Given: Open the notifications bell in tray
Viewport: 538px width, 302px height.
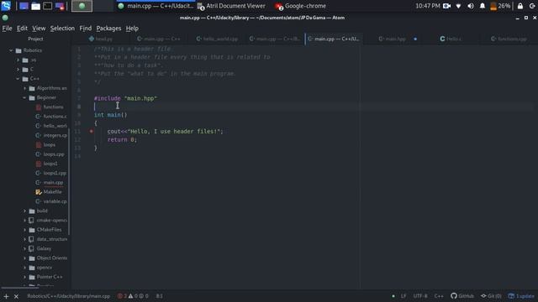Looking at the screenshot, I should 483,6.
